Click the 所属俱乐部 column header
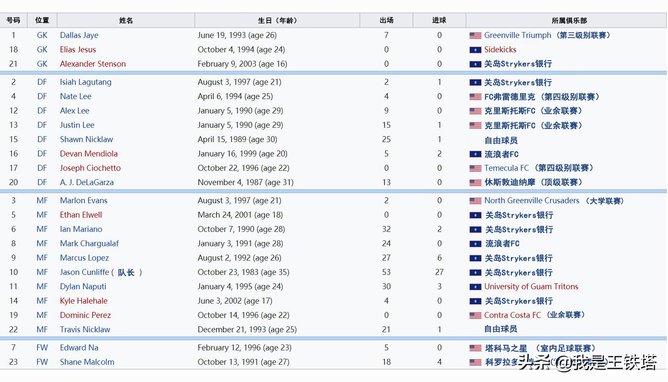 click(x=569, y=21)
